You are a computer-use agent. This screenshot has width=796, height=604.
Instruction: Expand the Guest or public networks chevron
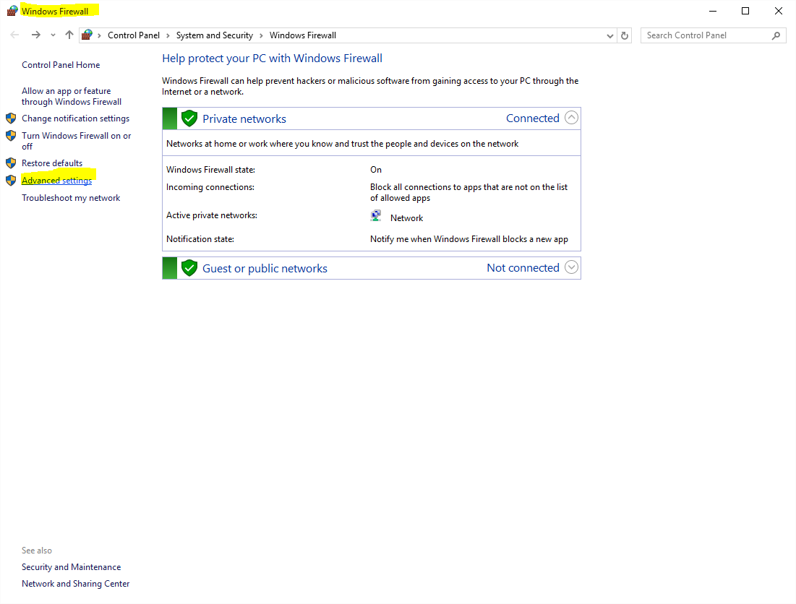pos(571,267)
